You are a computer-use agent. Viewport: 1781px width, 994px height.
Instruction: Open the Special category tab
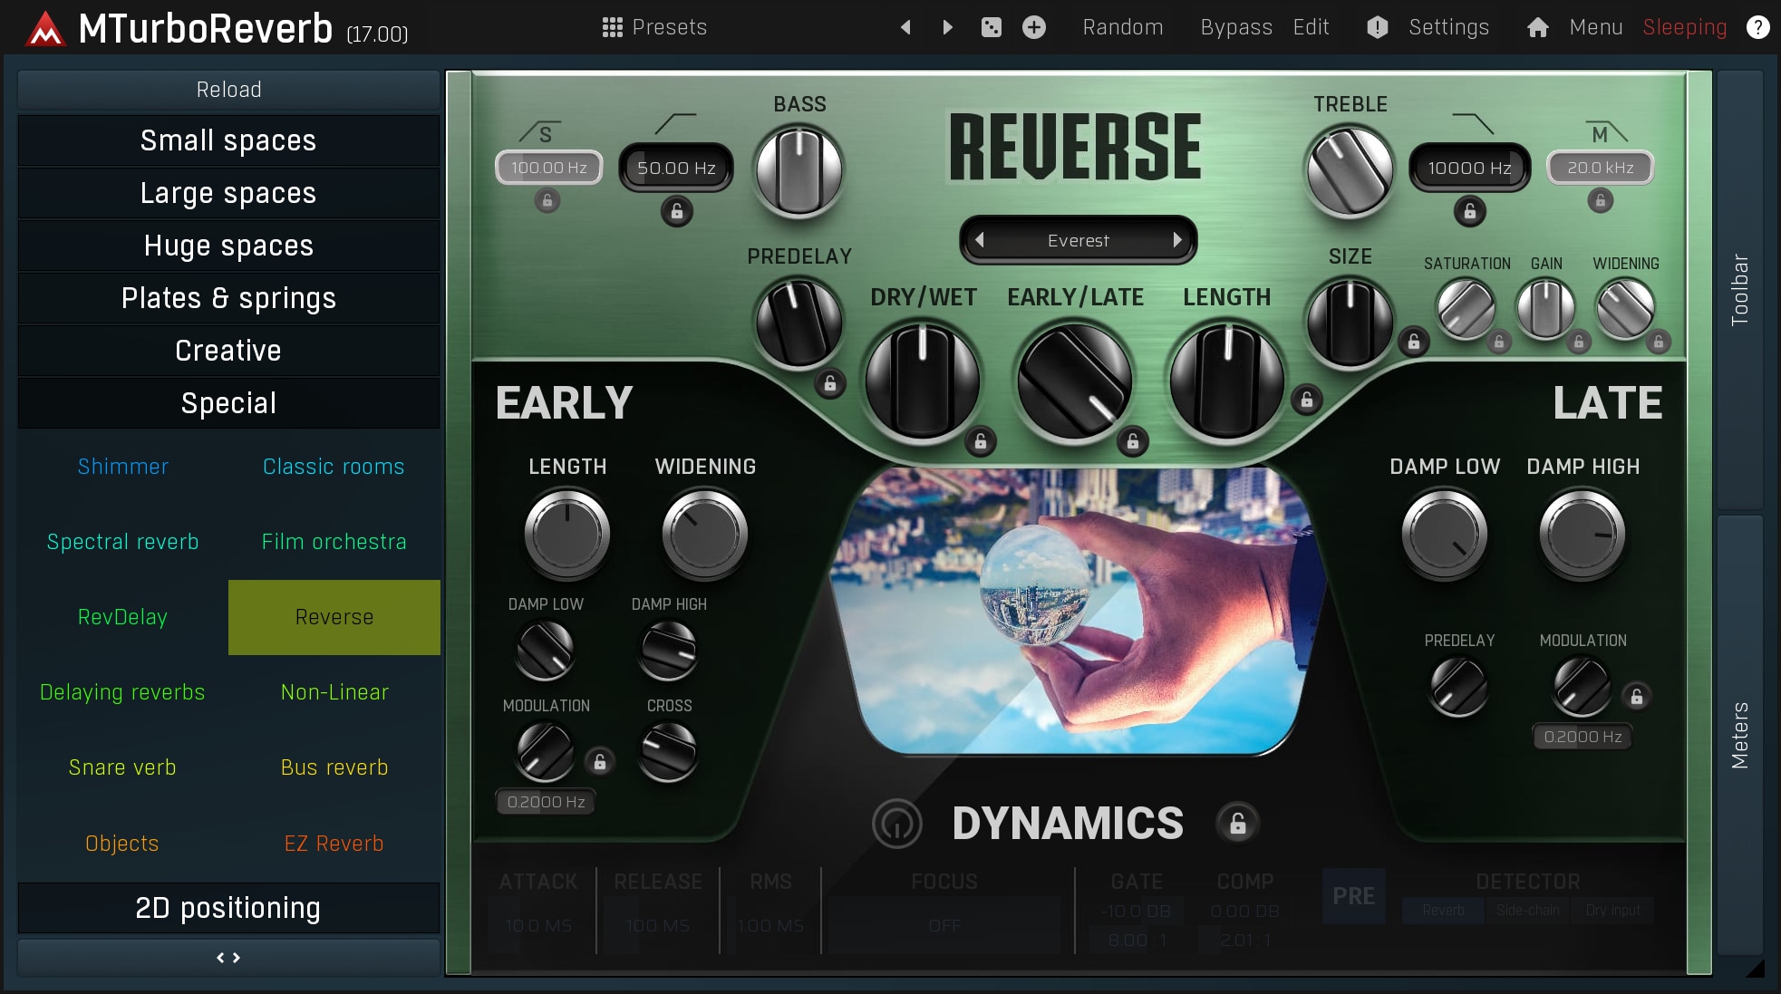228,403
